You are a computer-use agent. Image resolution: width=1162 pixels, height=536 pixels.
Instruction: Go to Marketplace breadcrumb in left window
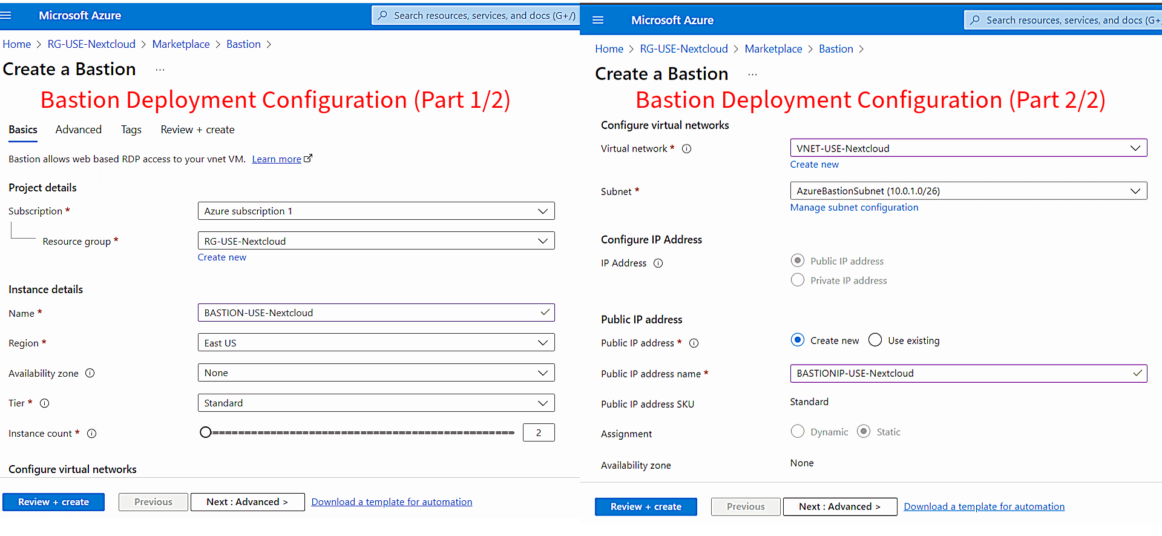pyautogui.click(x=181, y=44)
